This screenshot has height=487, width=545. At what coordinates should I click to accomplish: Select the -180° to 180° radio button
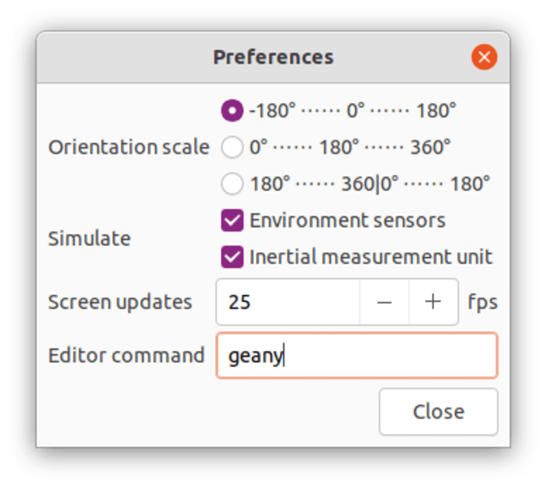(232, 110)
